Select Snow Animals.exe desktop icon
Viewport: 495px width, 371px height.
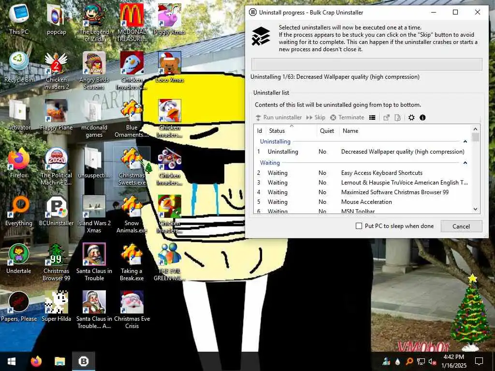(131, 214)
